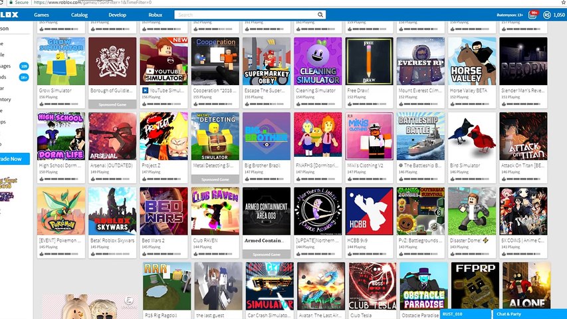Open Club Tesla game thumbnail
567x319 pixels.
coord(372,286)
